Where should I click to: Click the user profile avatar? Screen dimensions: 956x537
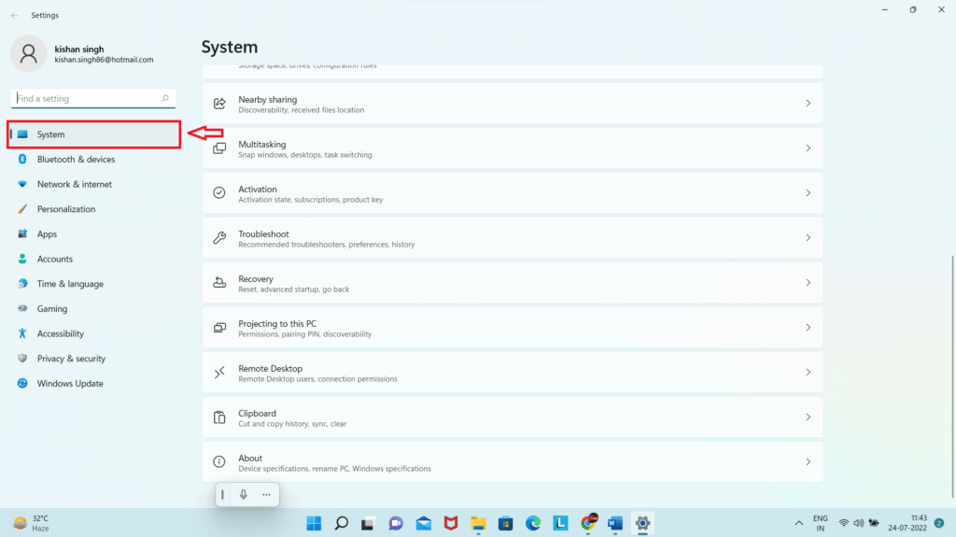tap(28, 54)
